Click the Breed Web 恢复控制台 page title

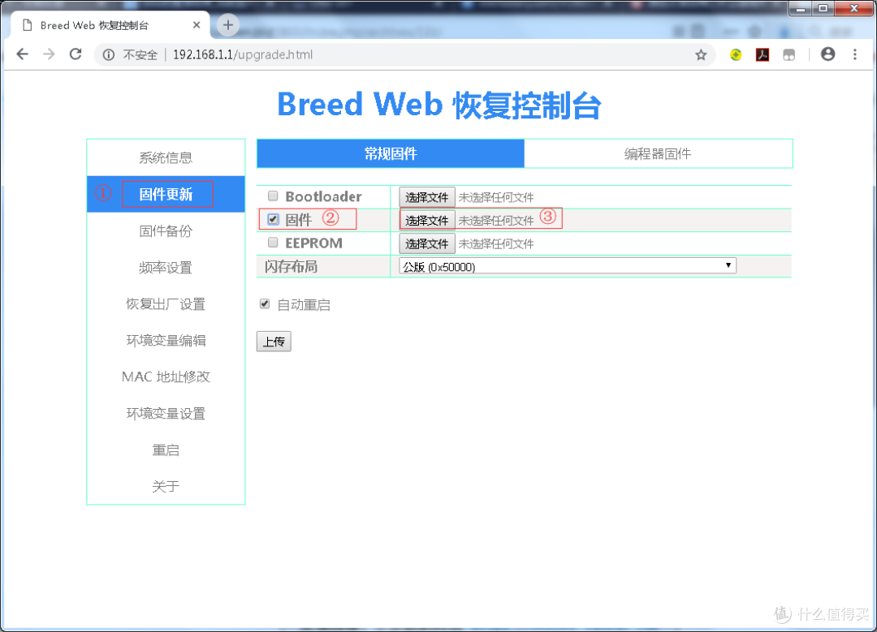point(439,105)
